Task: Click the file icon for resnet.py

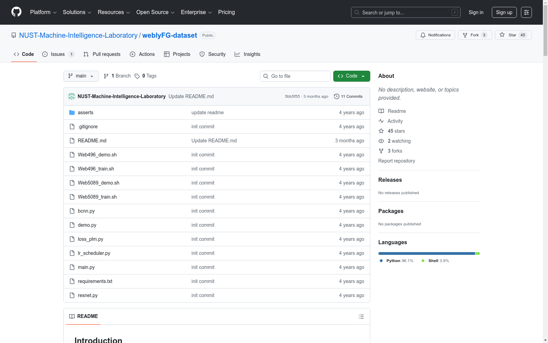Action: 72,295
